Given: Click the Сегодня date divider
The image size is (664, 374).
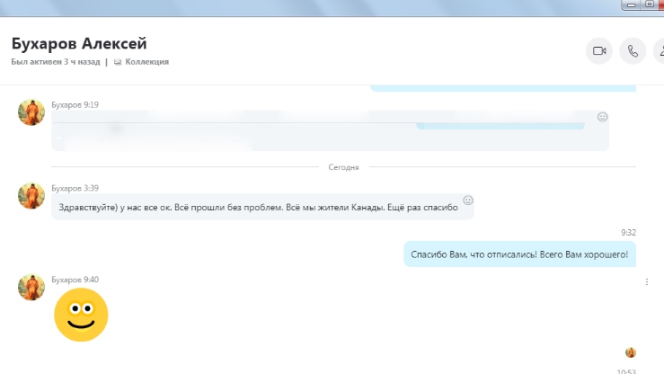Looking at the screenshot, I should pyautogui.click(x=343, y=167).
